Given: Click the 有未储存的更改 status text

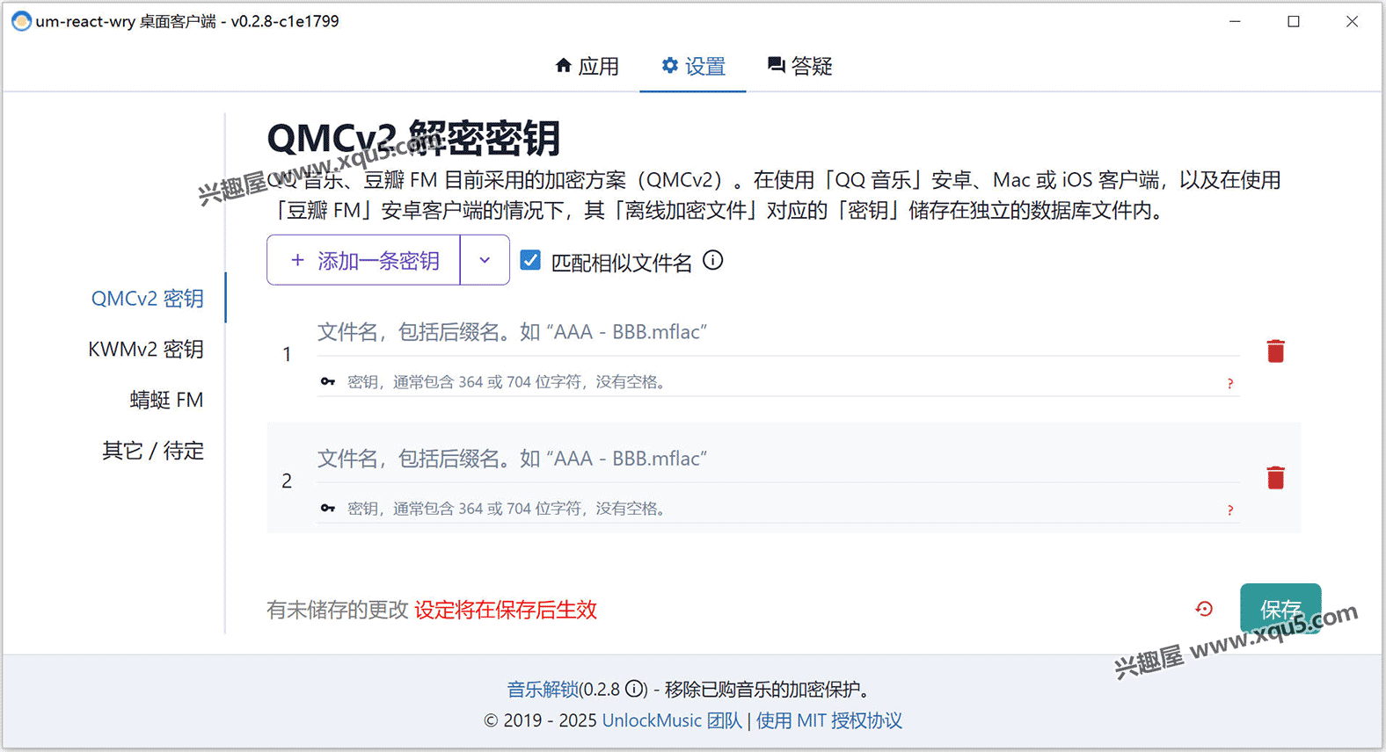Looking at the screenshot, I should pos(338,610).
